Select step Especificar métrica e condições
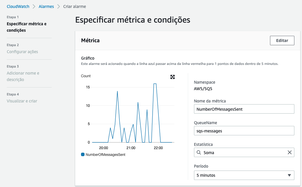This screenshot has height=187, width=302. (27, 27)
